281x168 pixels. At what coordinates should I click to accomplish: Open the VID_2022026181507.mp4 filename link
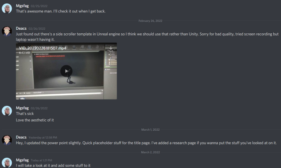tap(42, 48)
